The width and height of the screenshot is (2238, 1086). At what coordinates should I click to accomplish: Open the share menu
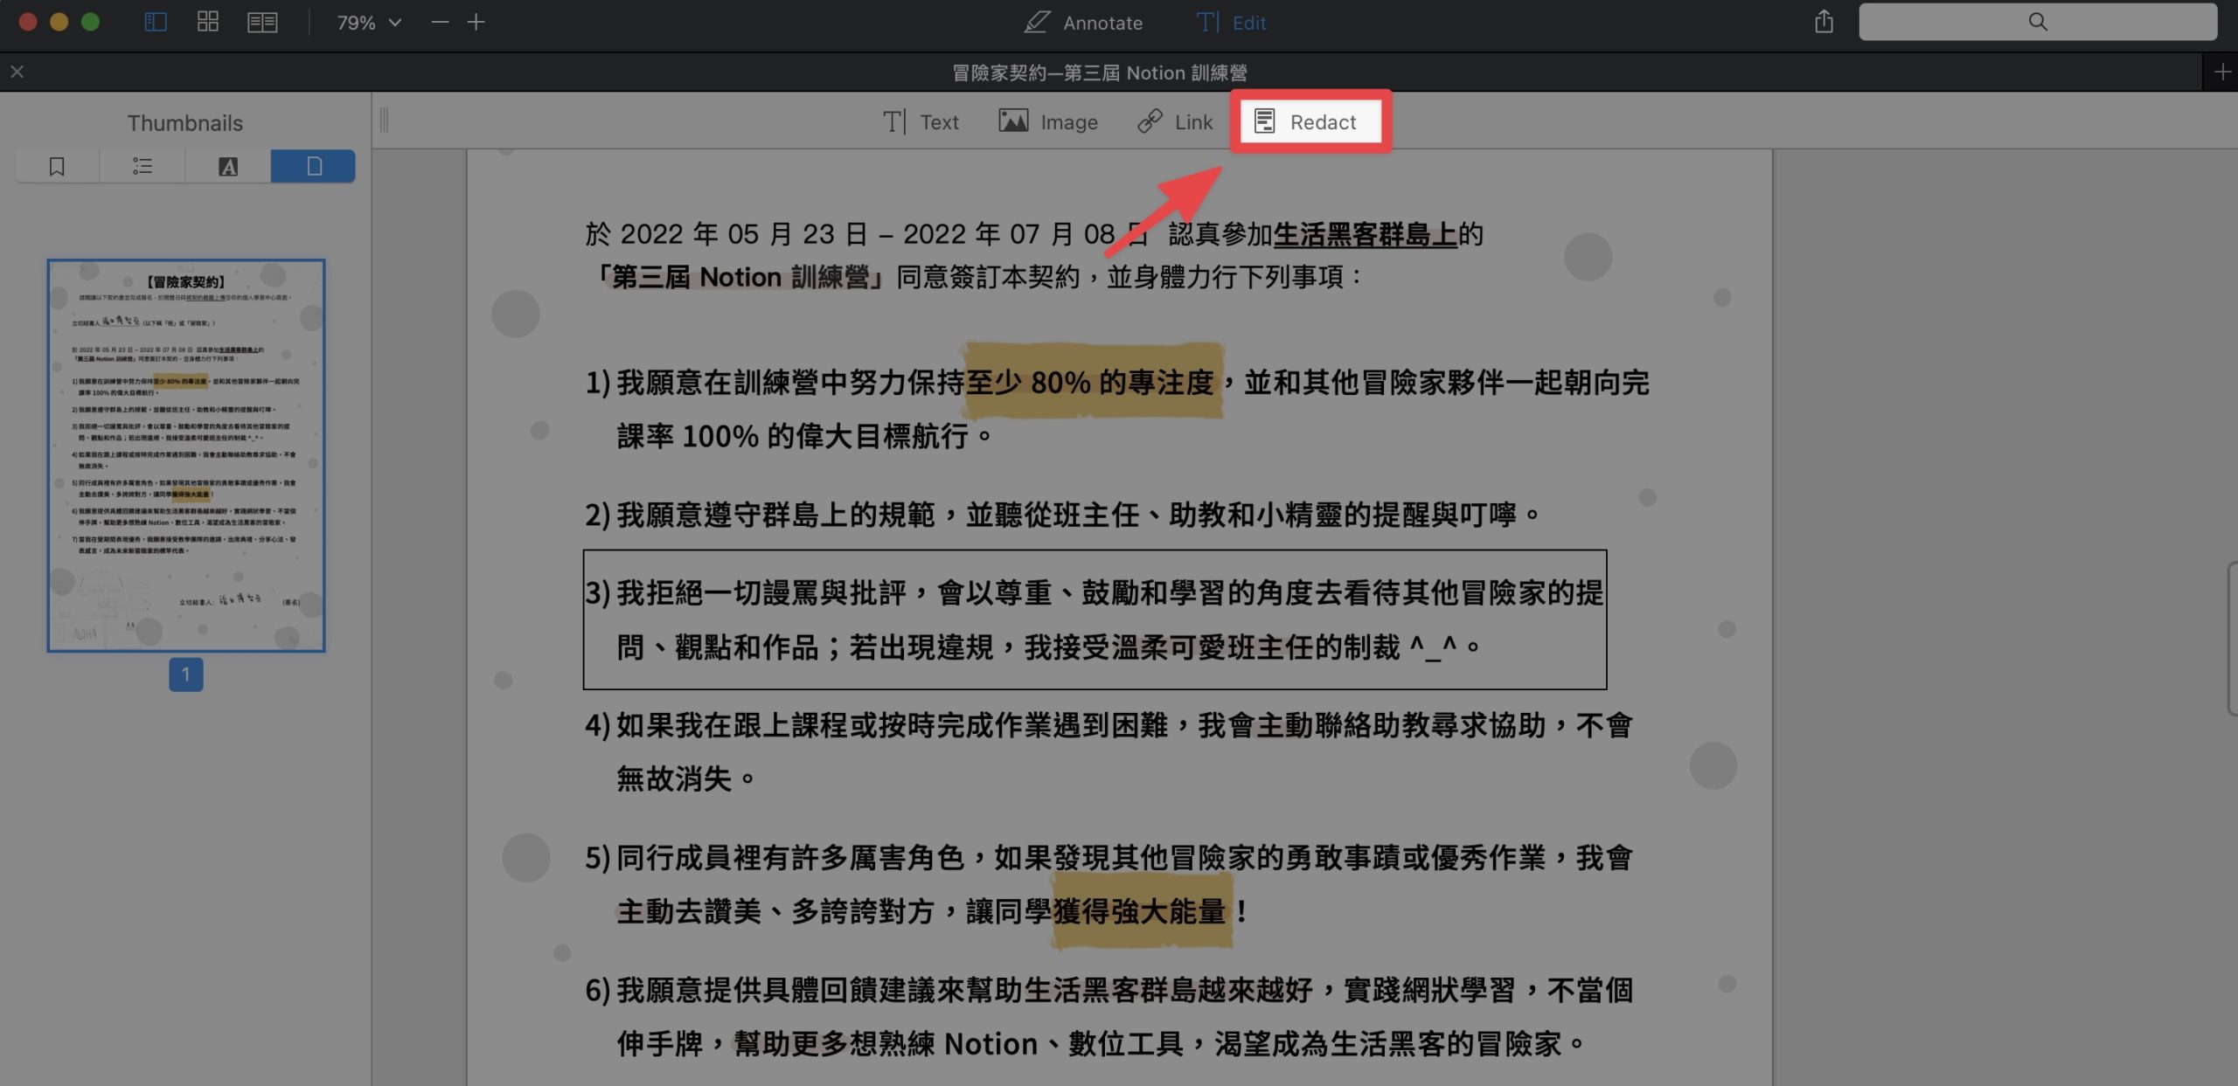pyautogui.click(x=1824, y=22)
